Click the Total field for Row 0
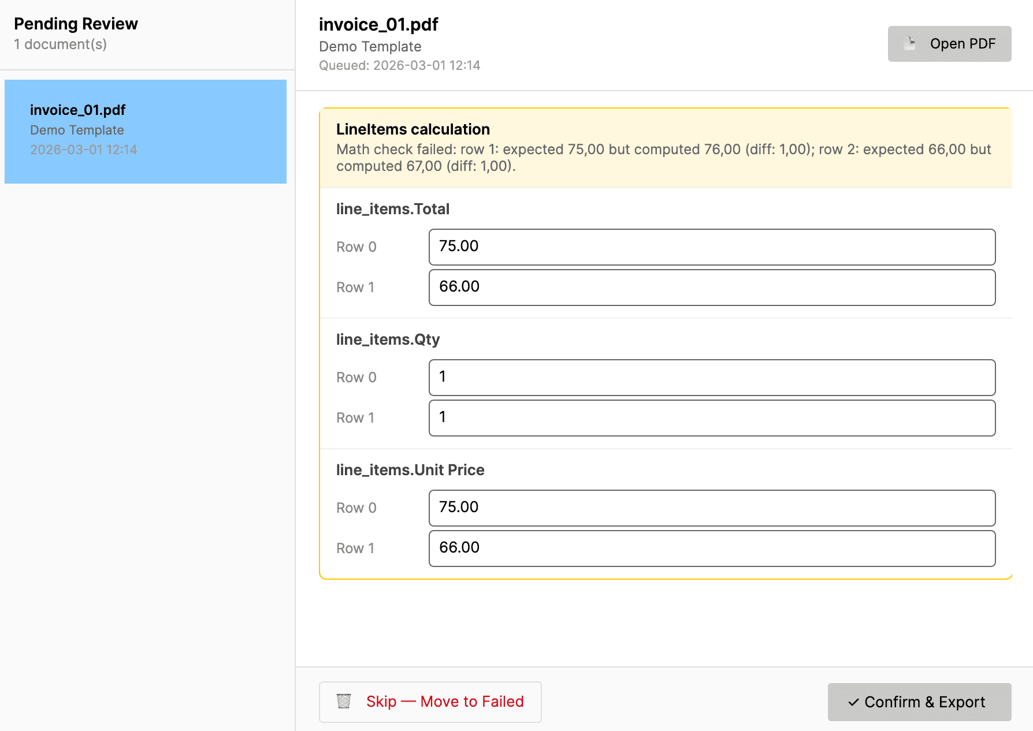Screen dimensions: 1033x731 click(x=712, y=247)
